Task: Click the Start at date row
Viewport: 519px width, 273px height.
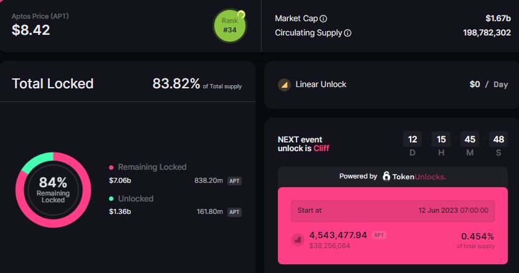Action: (393, 210)
